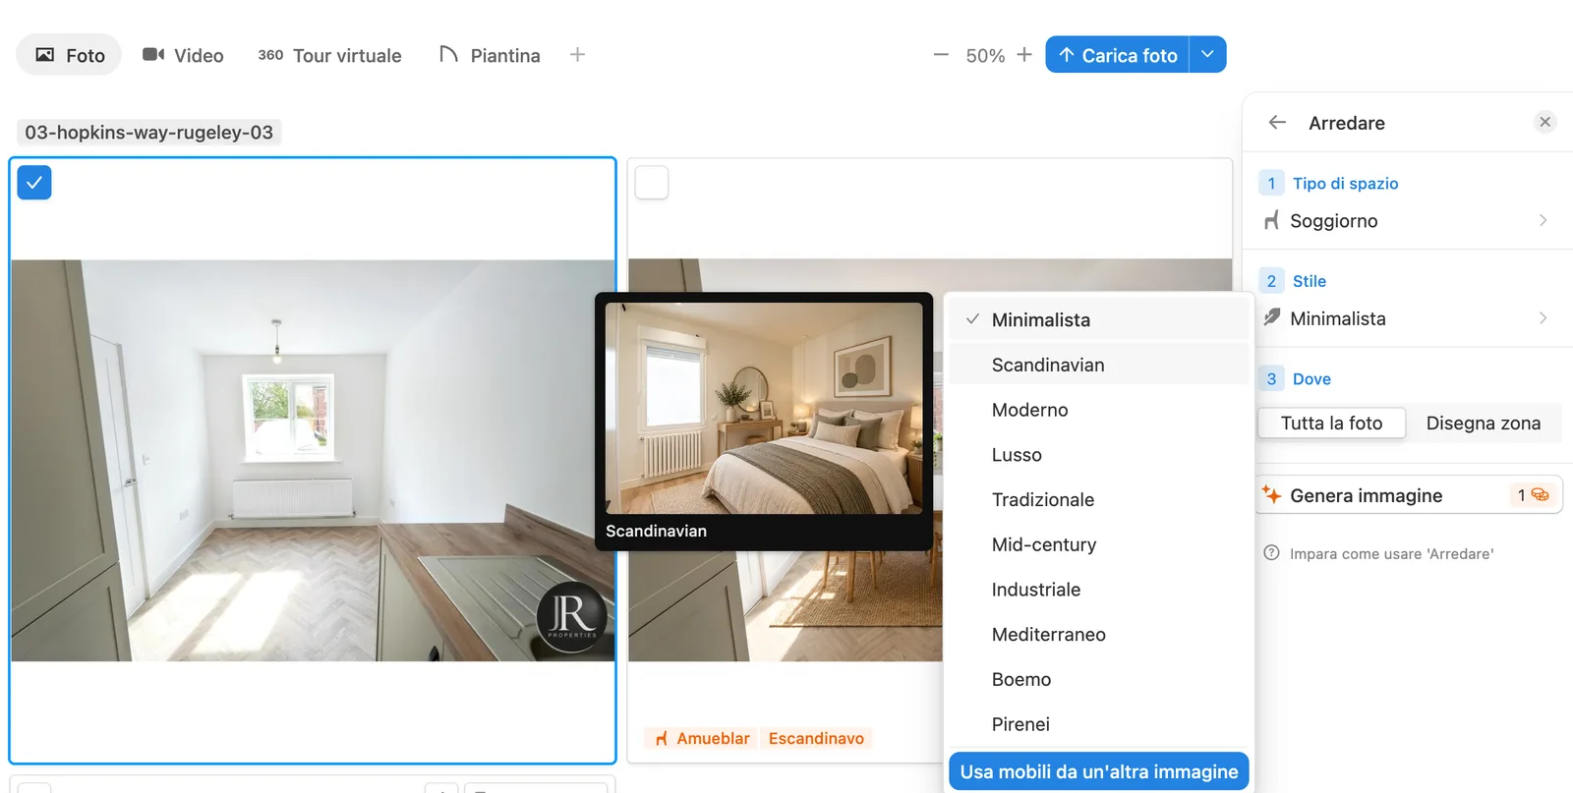The width and height of the screenshot is (1573, 793).
Task: Click the Stile step label
Action: [x=1310, y=281]
